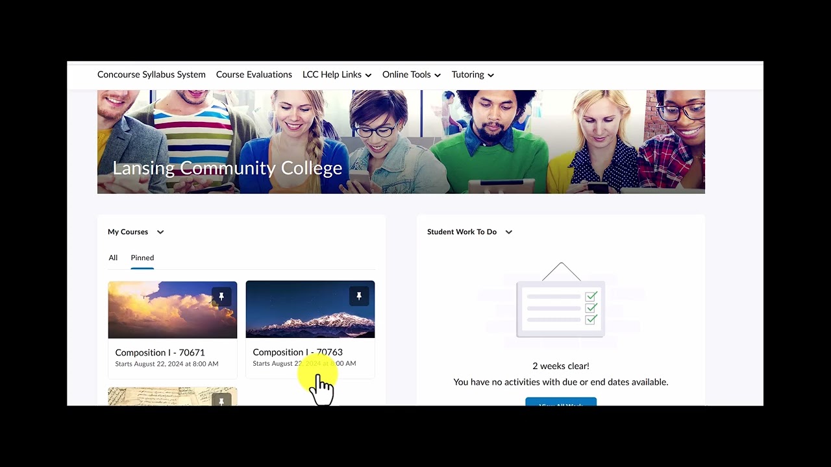Expand the My Courses widget menu
Image resolution: width=831 pixels, height=467 pixels.
pyautogui.click(x=160, y=232)
